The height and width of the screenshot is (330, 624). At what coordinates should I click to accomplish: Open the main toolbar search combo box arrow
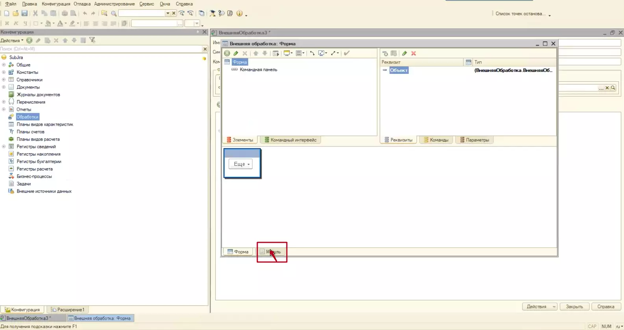tap(168, 13)
